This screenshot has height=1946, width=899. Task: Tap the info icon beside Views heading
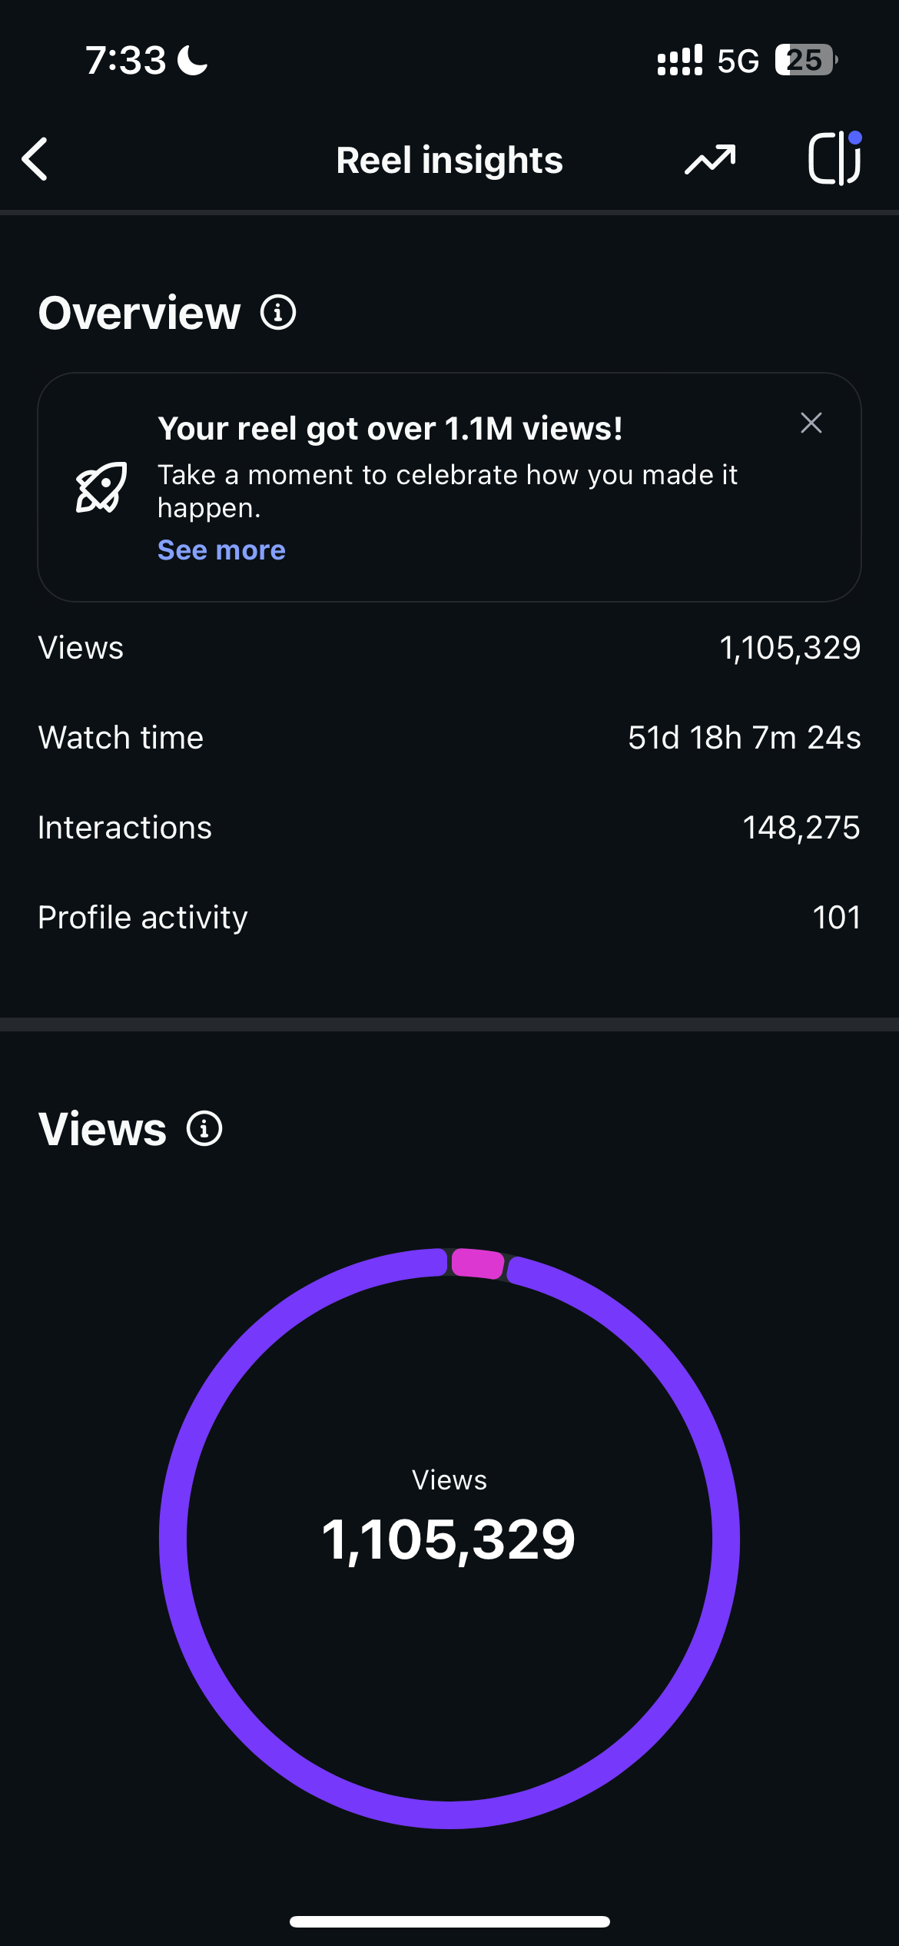[204, 1128]
